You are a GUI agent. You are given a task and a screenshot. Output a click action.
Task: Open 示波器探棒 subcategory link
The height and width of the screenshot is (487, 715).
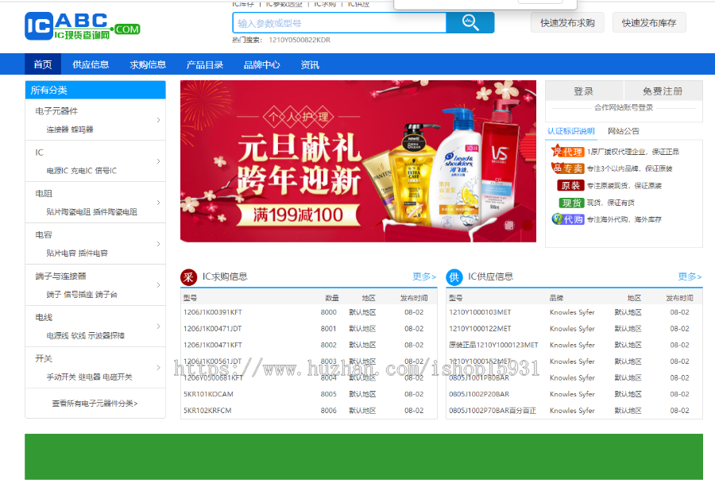[106, 335]
